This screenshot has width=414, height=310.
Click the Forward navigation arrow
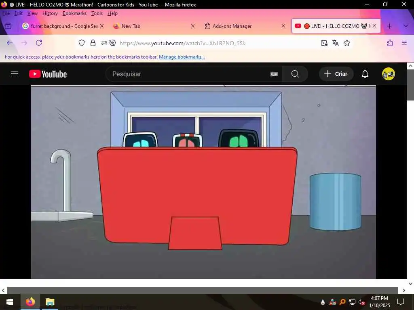point(24,43)
